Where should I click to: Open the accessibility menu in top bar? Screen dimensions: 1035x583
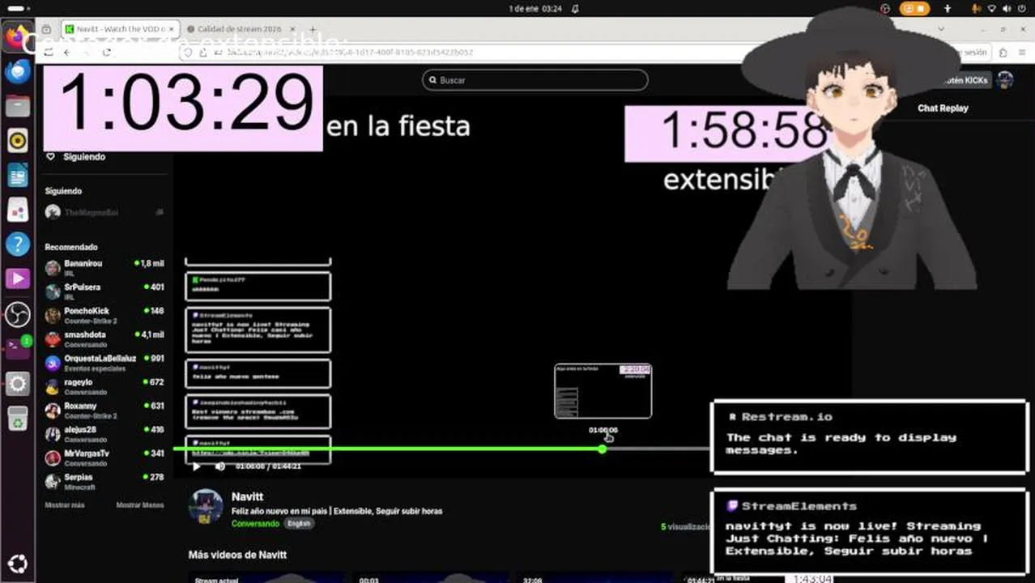948,9
